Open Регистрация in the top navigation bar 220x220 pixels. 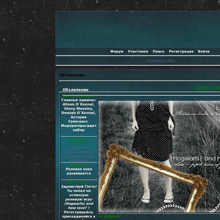point(181,52)
